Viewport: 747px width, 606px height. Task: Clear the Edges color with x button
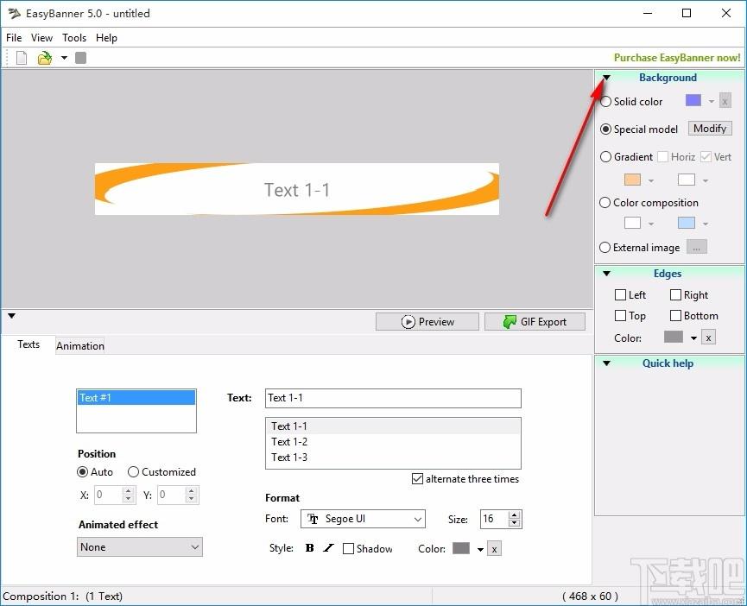[x=708, y=338]
